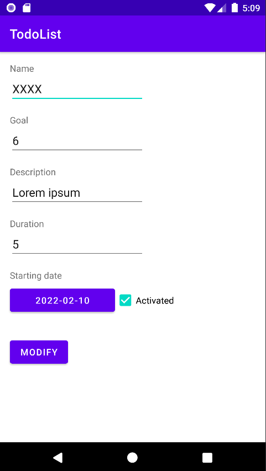Tap the cellular signal strength icon
The width and height of the screenshot is (266, 471).
222,8
